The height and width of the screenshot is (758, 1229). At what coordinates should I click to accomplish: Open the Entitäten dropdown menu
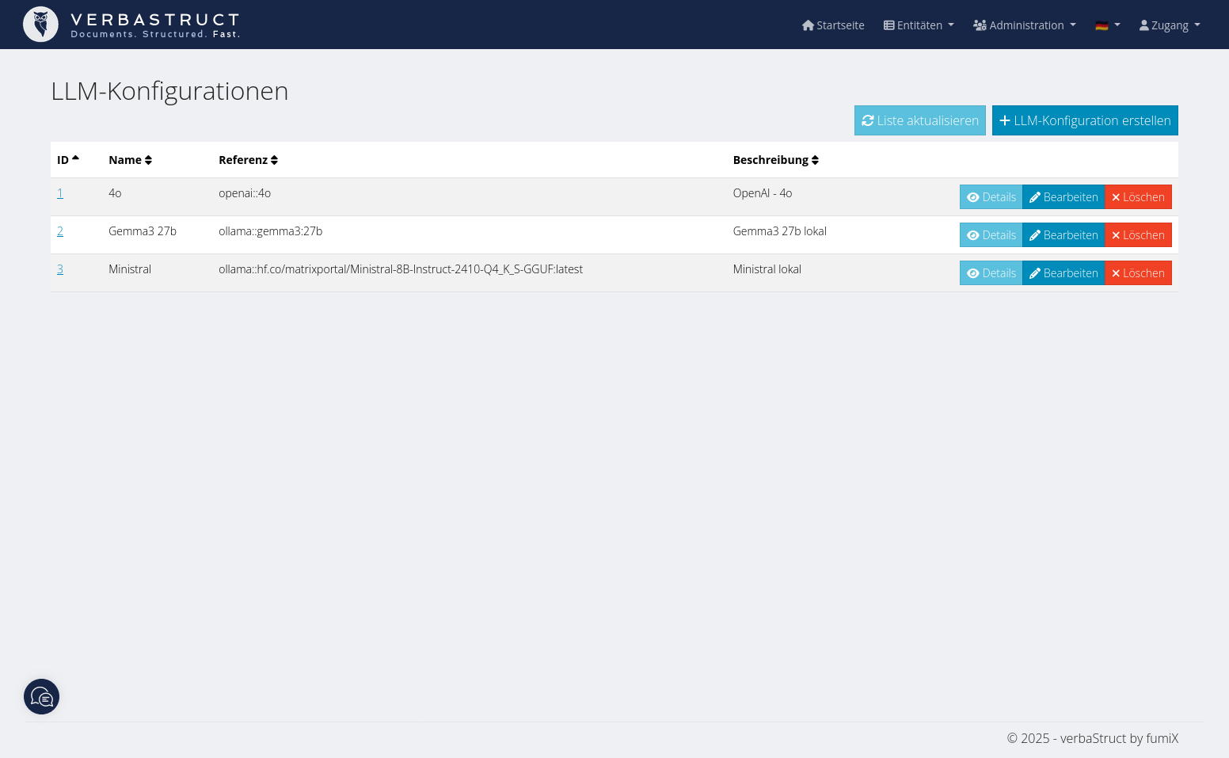(919, 25)
